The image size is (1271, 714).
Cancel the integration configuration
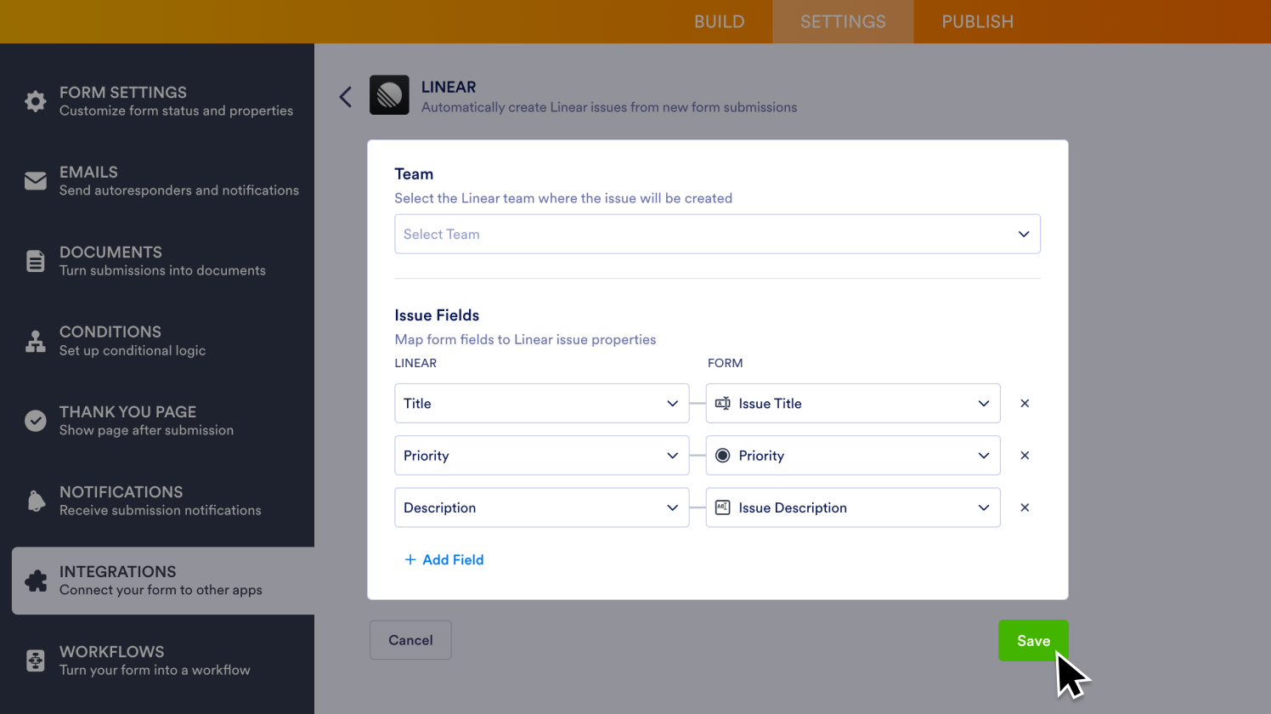410,640
